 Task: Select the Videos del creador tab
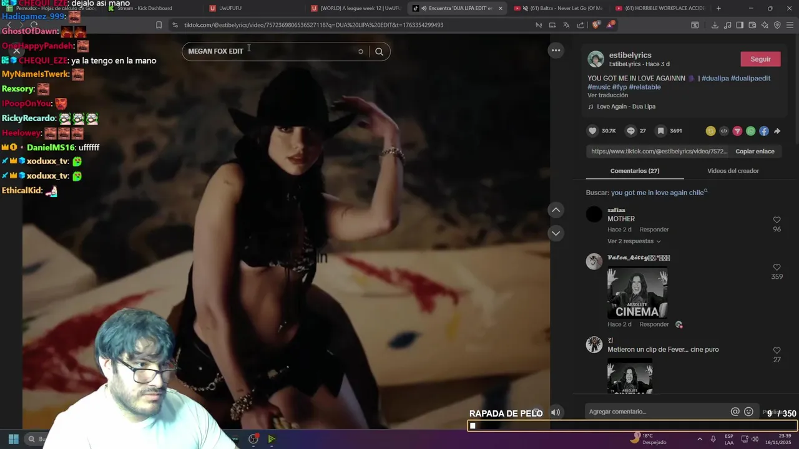pos(733,171)
